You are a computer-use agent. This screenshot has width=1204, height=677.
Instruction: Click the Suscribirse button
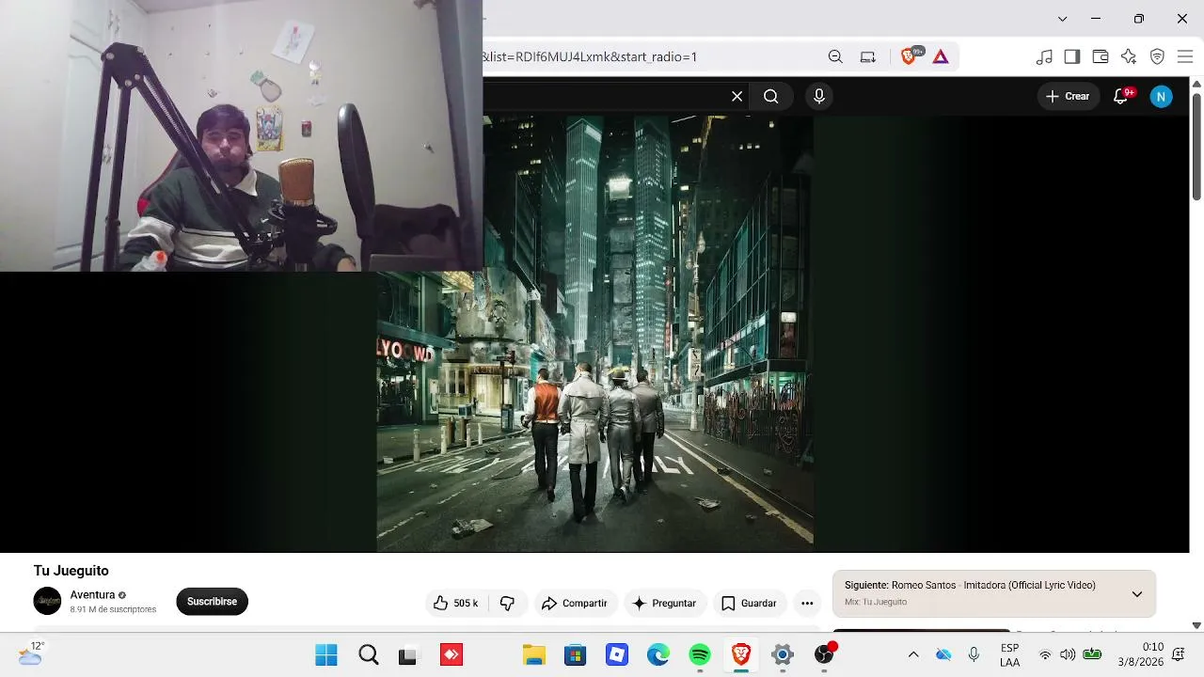pos(212,602)
